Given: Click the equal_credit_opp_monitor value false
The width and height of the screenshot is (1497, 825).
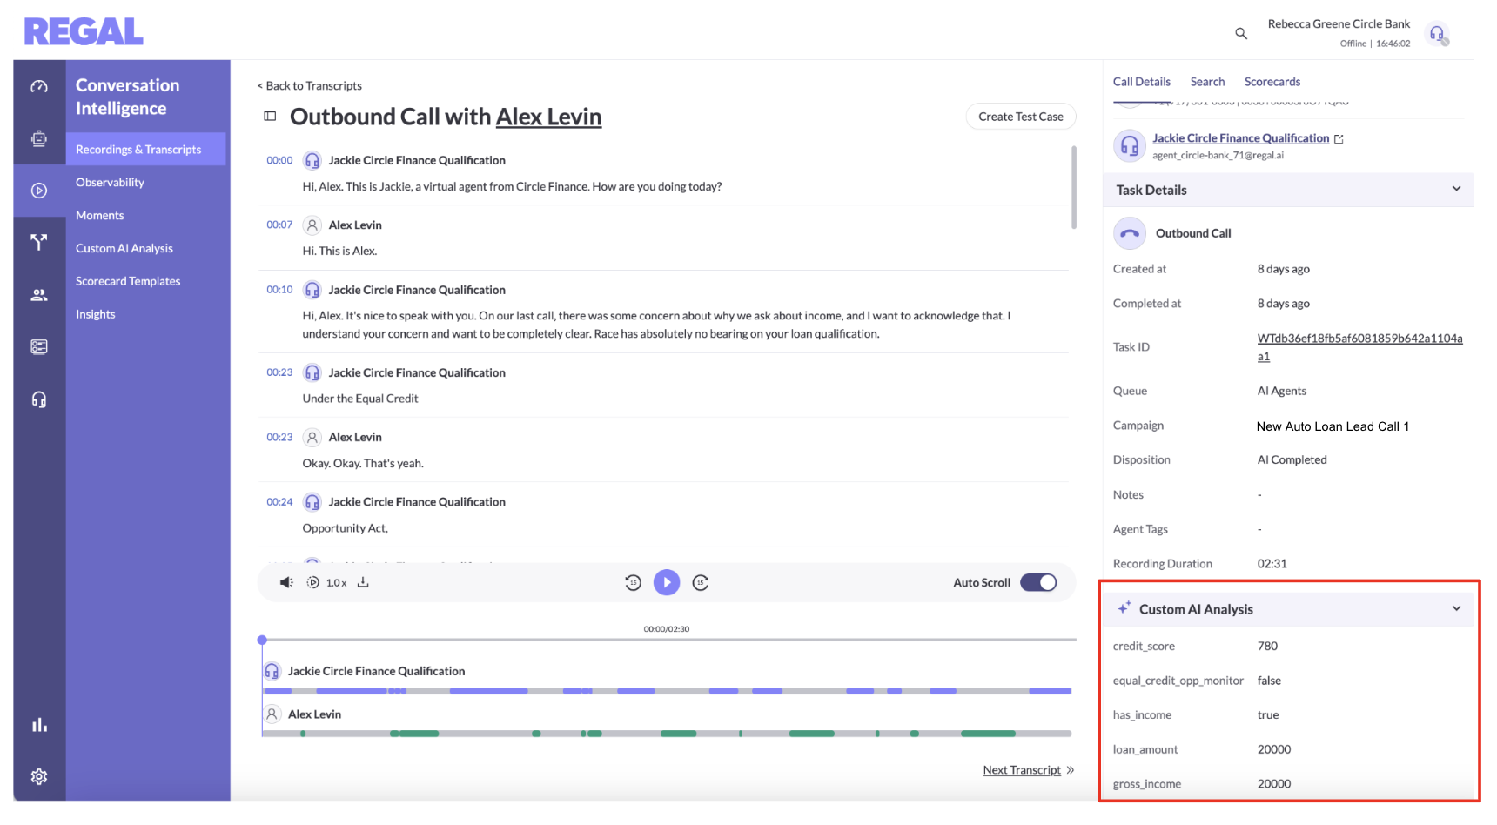Looking at the screenshot, I should tap(1269, 681).
